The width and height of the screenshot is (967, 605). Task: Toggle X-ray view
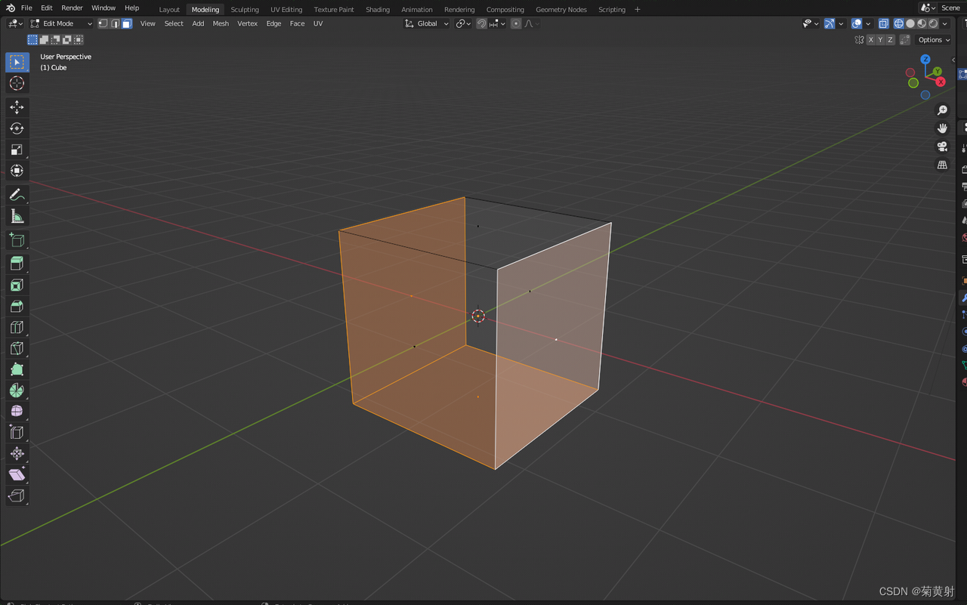click(883, 23)
